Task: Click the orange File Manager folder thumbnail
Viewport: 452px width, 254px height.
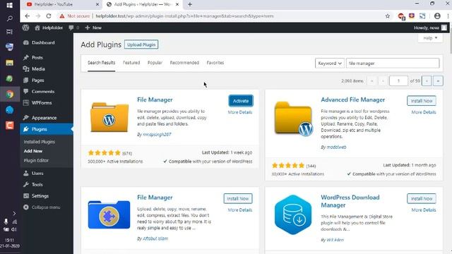Action: (x=109, y=117)
